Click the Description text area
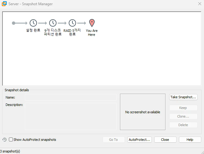 coord(71,116)
